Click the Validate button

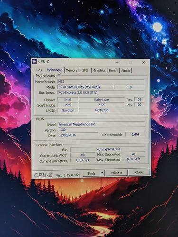116,173
